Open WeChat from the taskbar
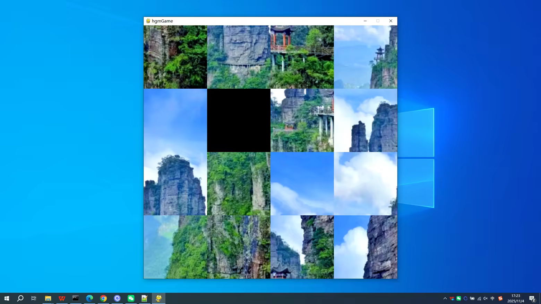 [131, 298]
